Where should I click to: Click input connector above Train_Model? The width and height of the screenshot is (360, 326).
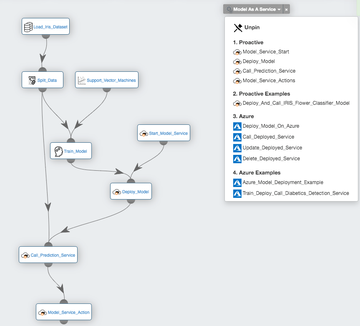click(71, 141)
